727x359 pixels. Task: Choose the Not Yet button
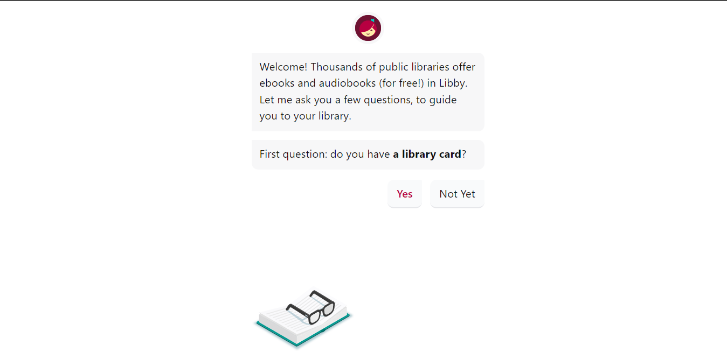click(x=457, y=194)
